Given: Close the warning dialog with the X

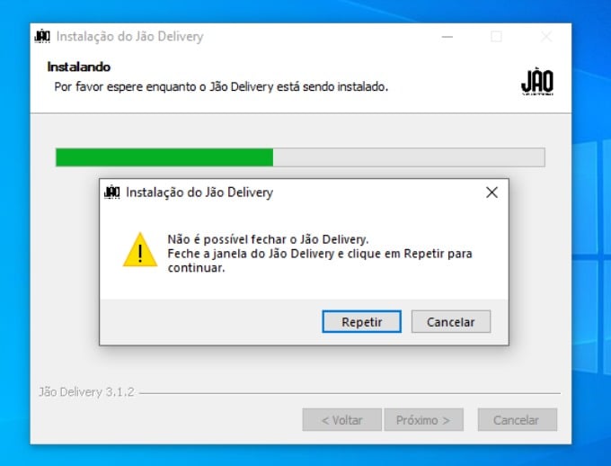Looking at the screenshot, I should (491, 192).
